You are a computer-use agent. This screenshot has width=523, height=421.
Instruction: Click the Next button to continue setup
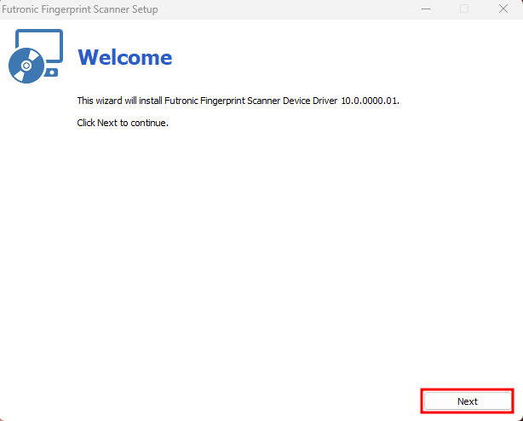(x=468, y=401)
